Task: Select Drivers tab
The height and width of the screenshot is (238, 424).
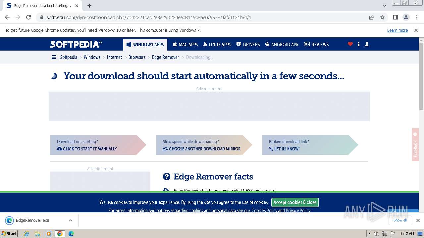Action: 248,44
